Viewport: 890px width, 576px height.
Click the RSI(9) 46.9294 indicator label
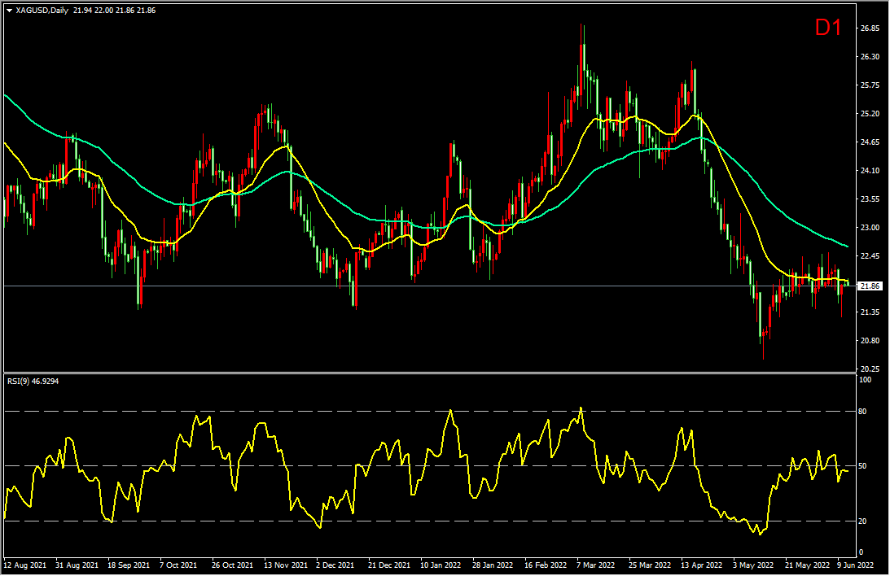point(33,381)
